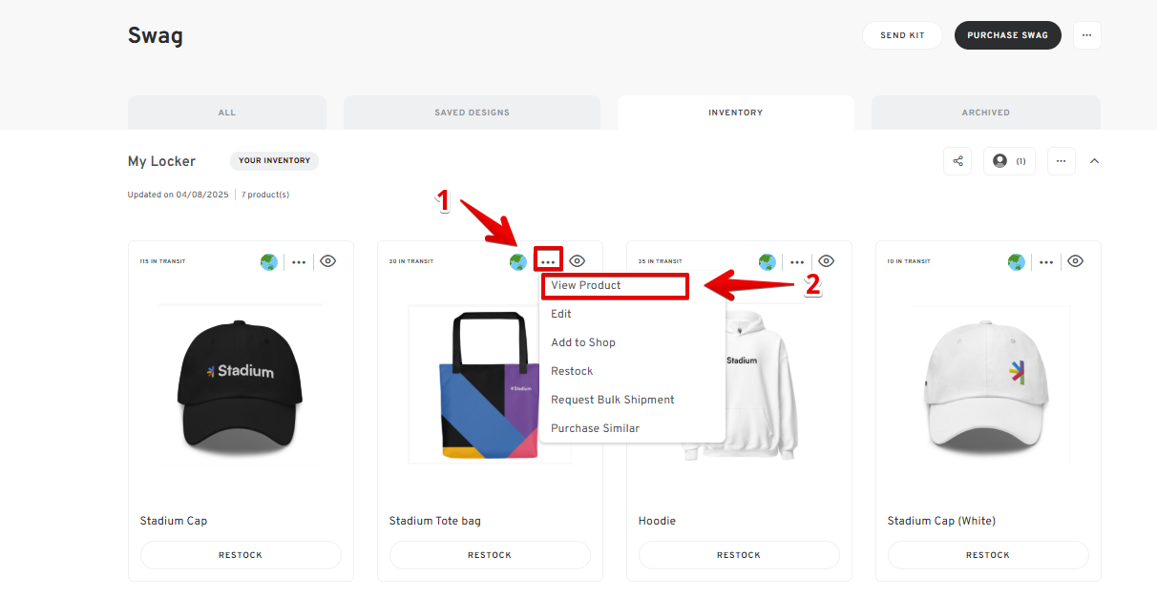Open the My Locker three-dot options menu
This screenshot has width=1157, height=598.
(x=1062, y=161)
